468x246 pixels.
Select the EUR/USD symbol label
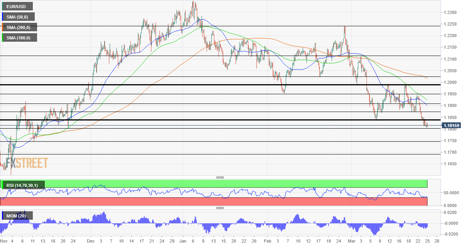pyautogui.click(x=17, y=6)
